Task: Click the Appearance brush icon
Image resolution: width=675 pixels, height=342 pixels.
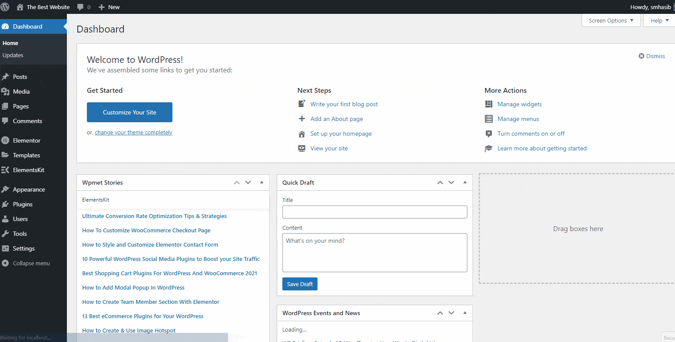Action: coord(5,189)
